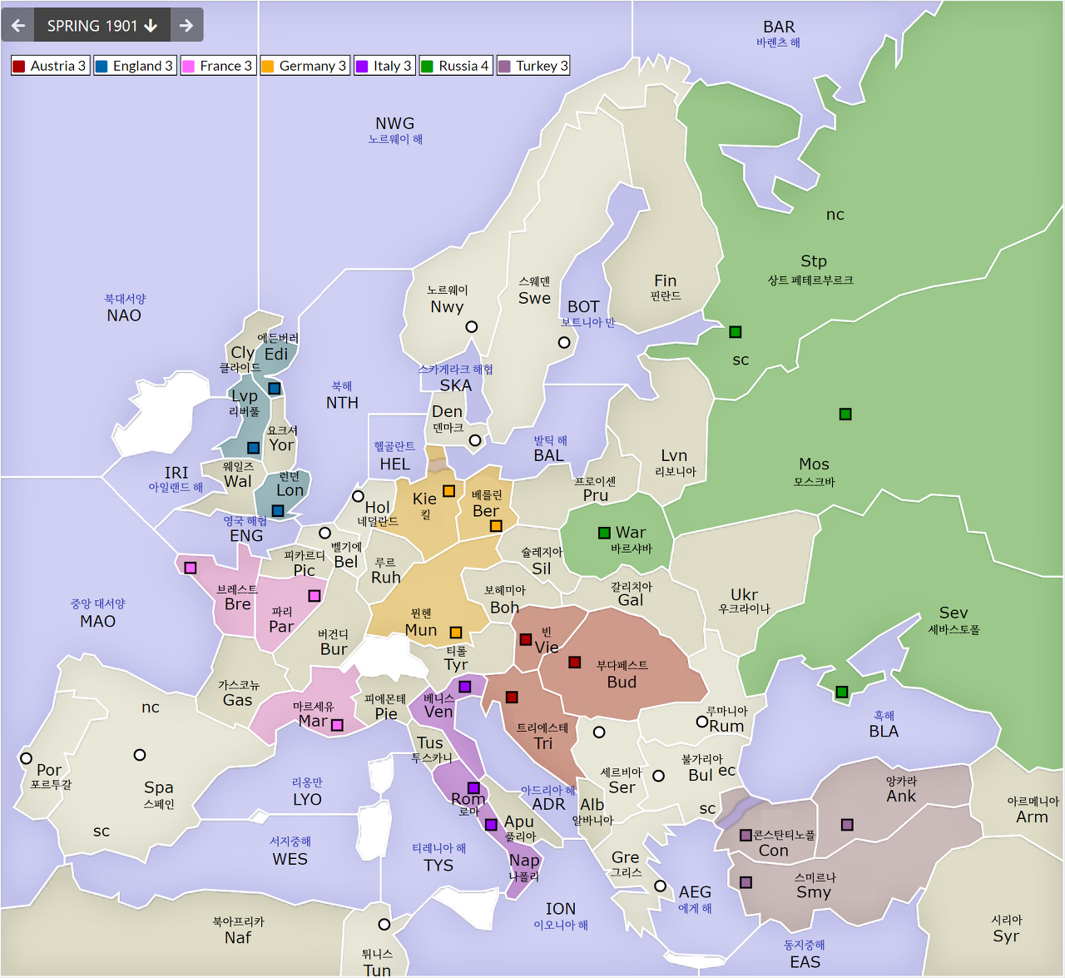Click the Vienna red supply center

[x=526, y=639]
